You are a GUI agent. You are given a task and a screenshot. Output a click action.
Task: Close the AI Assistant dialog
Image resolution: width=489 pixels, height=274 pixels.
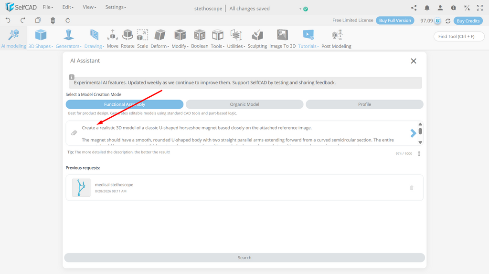coord(414,61)
